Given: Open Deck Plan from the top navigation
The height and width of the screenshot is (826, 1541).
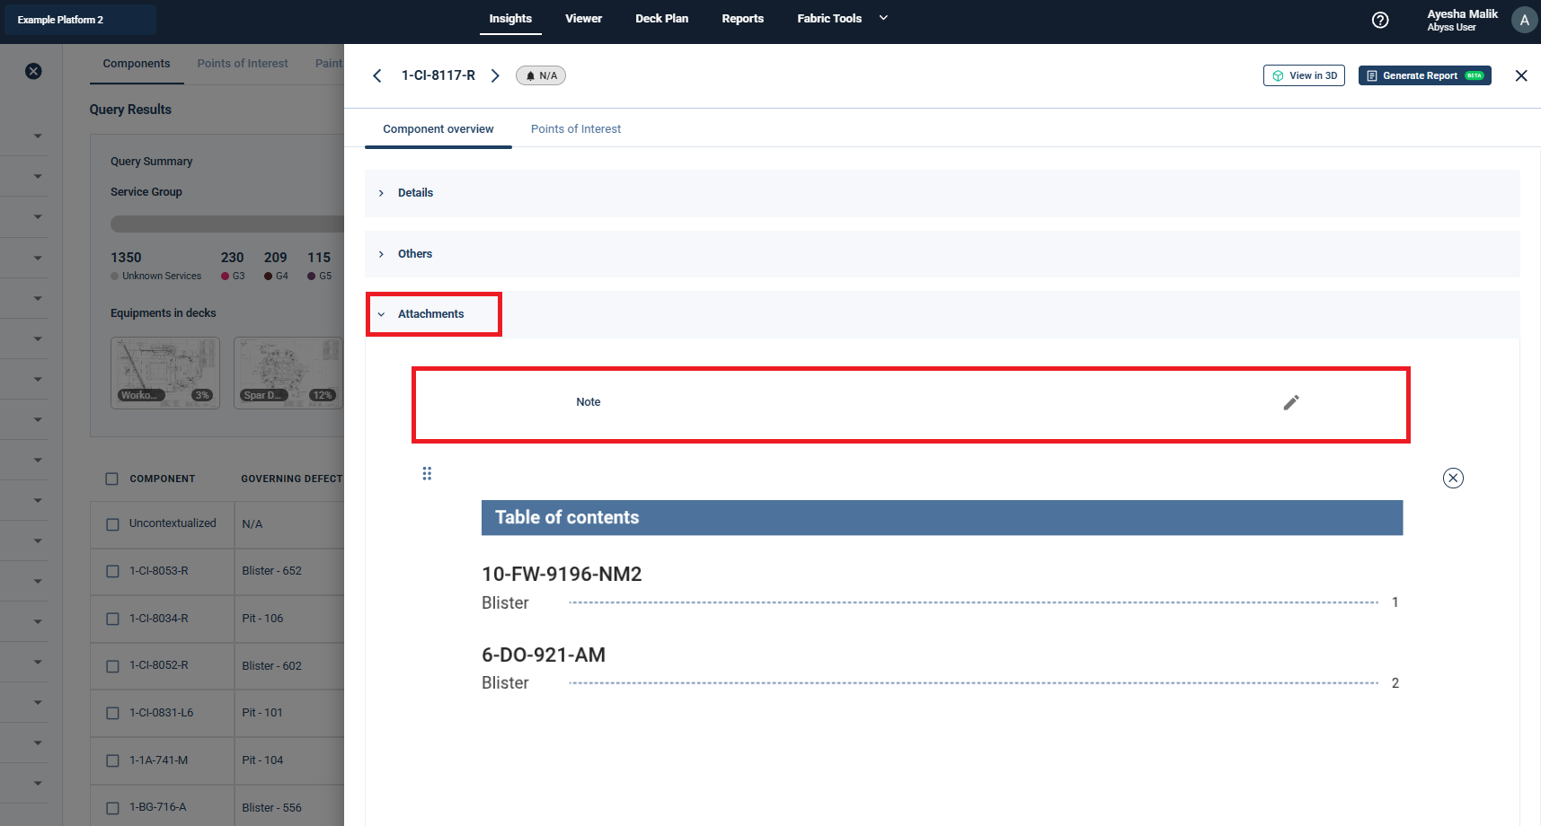Looking at the screenshot, I should click(661, 18).
